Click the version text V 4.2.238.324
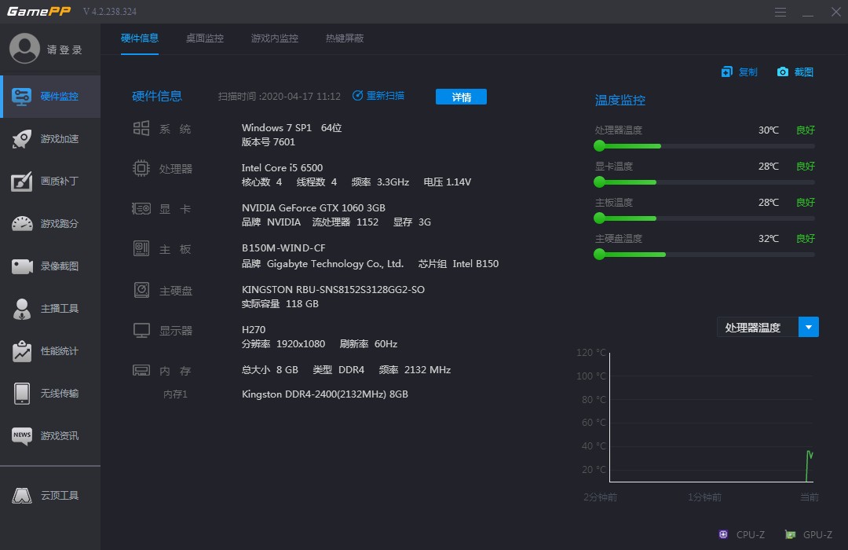Screen dimensions: 848x550 click(x=110, y=11)
